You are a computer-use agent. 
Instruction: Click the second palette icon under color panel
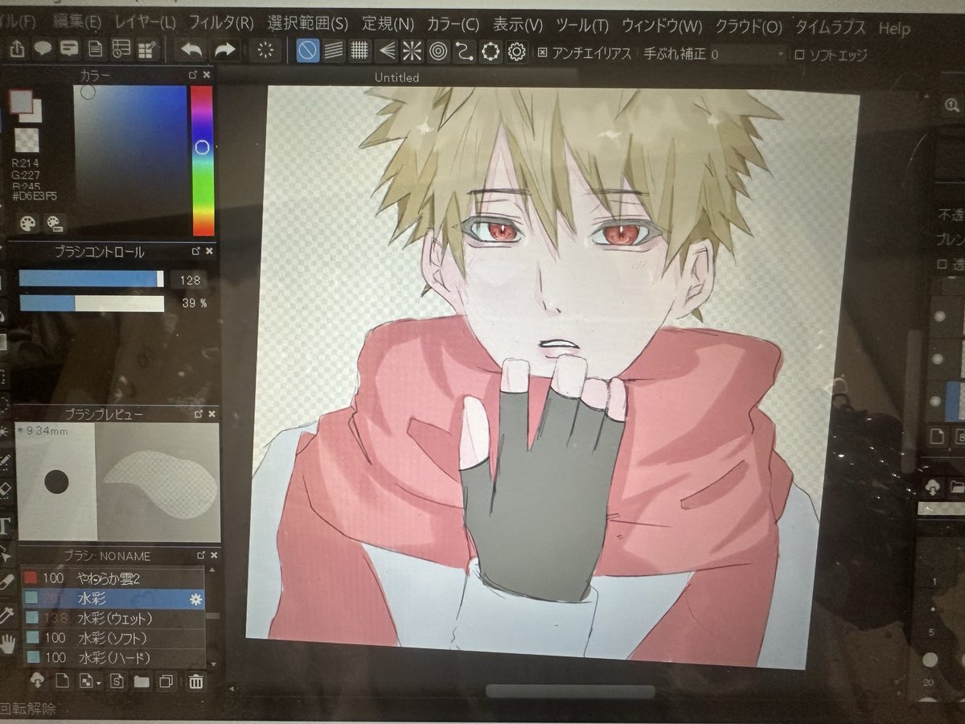(x=55, y=222)
